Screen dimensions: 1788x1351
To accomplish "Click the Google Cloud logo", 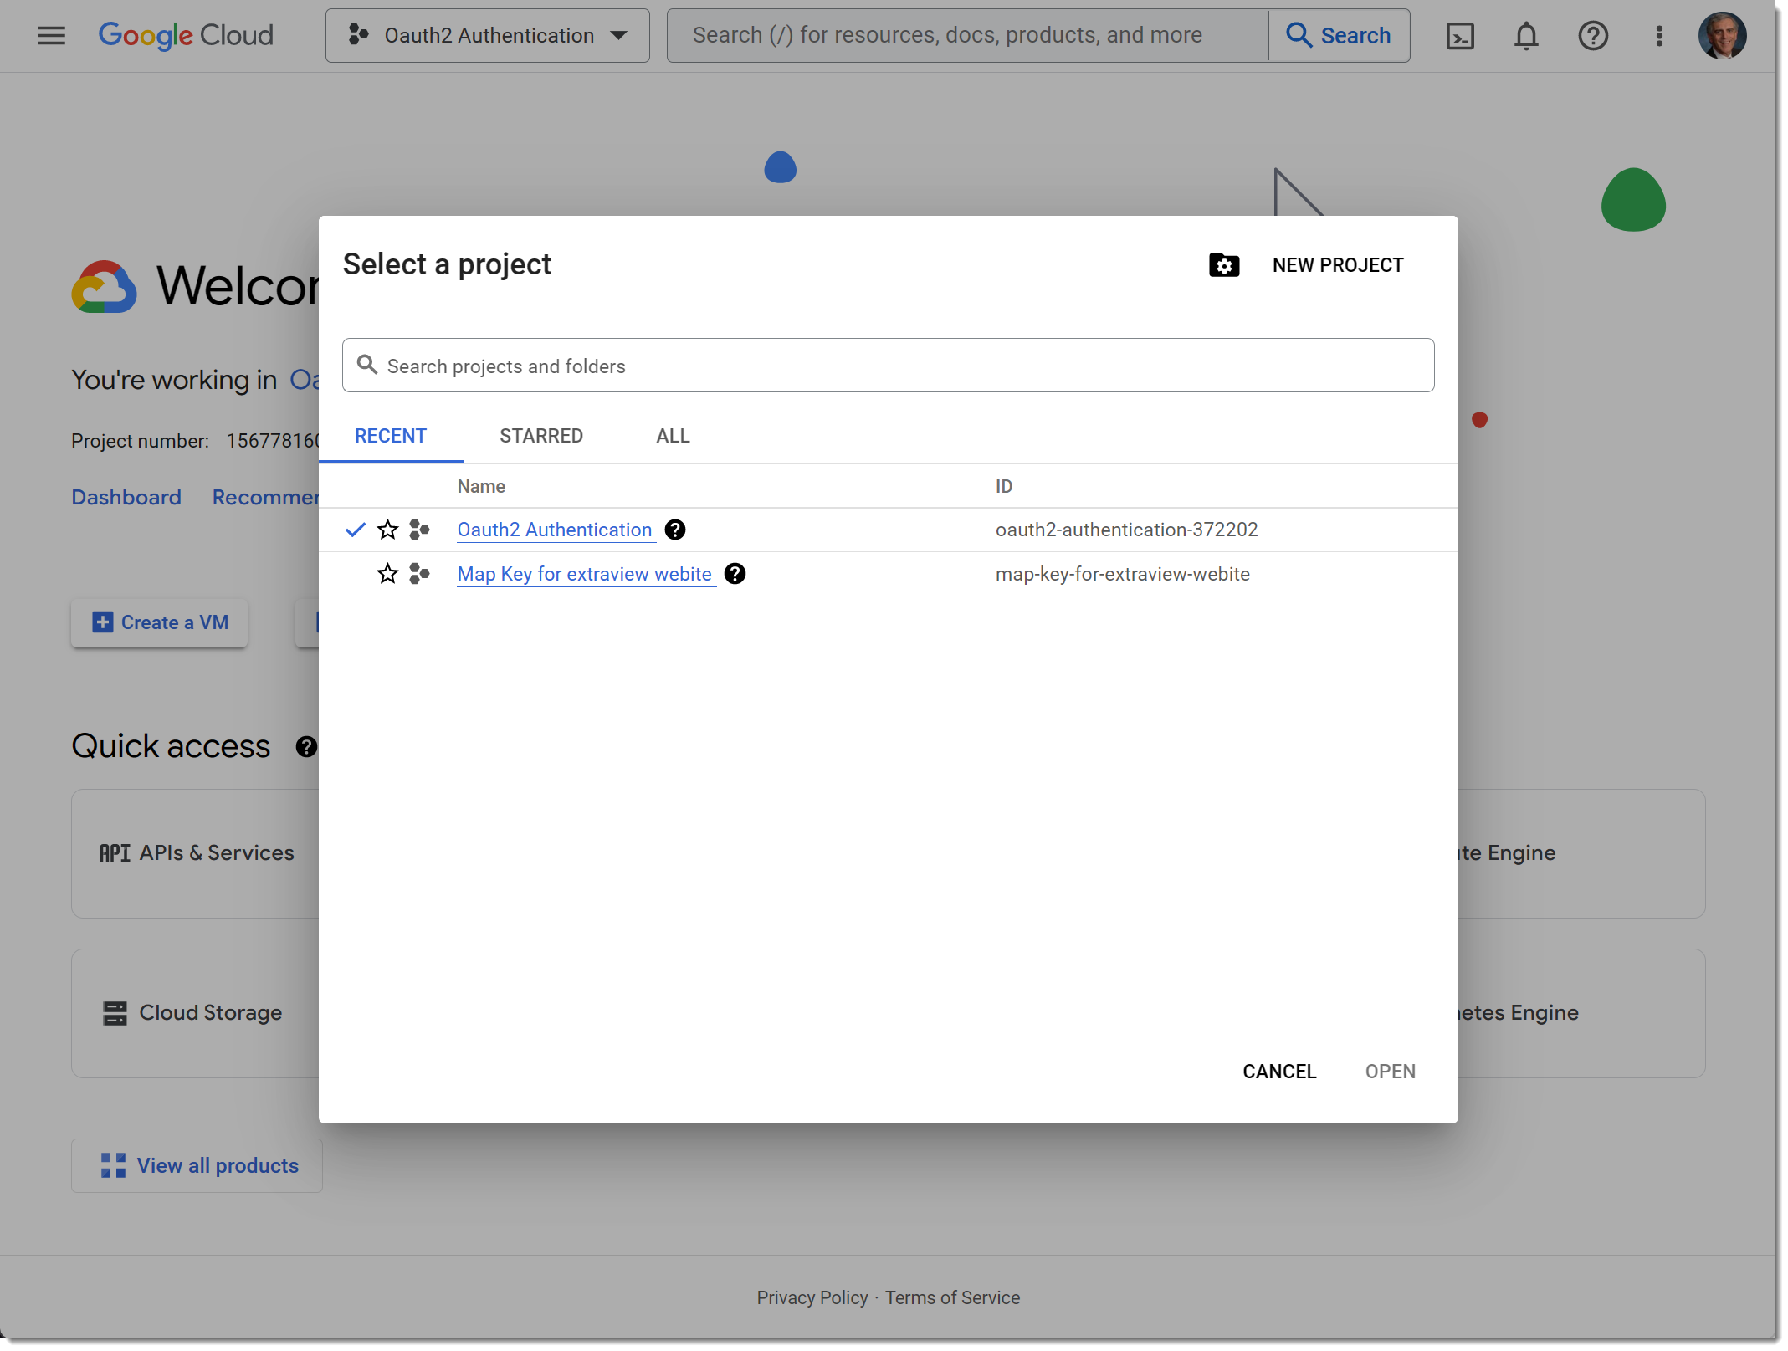I will pyautogui.click(x=186, y=35).
